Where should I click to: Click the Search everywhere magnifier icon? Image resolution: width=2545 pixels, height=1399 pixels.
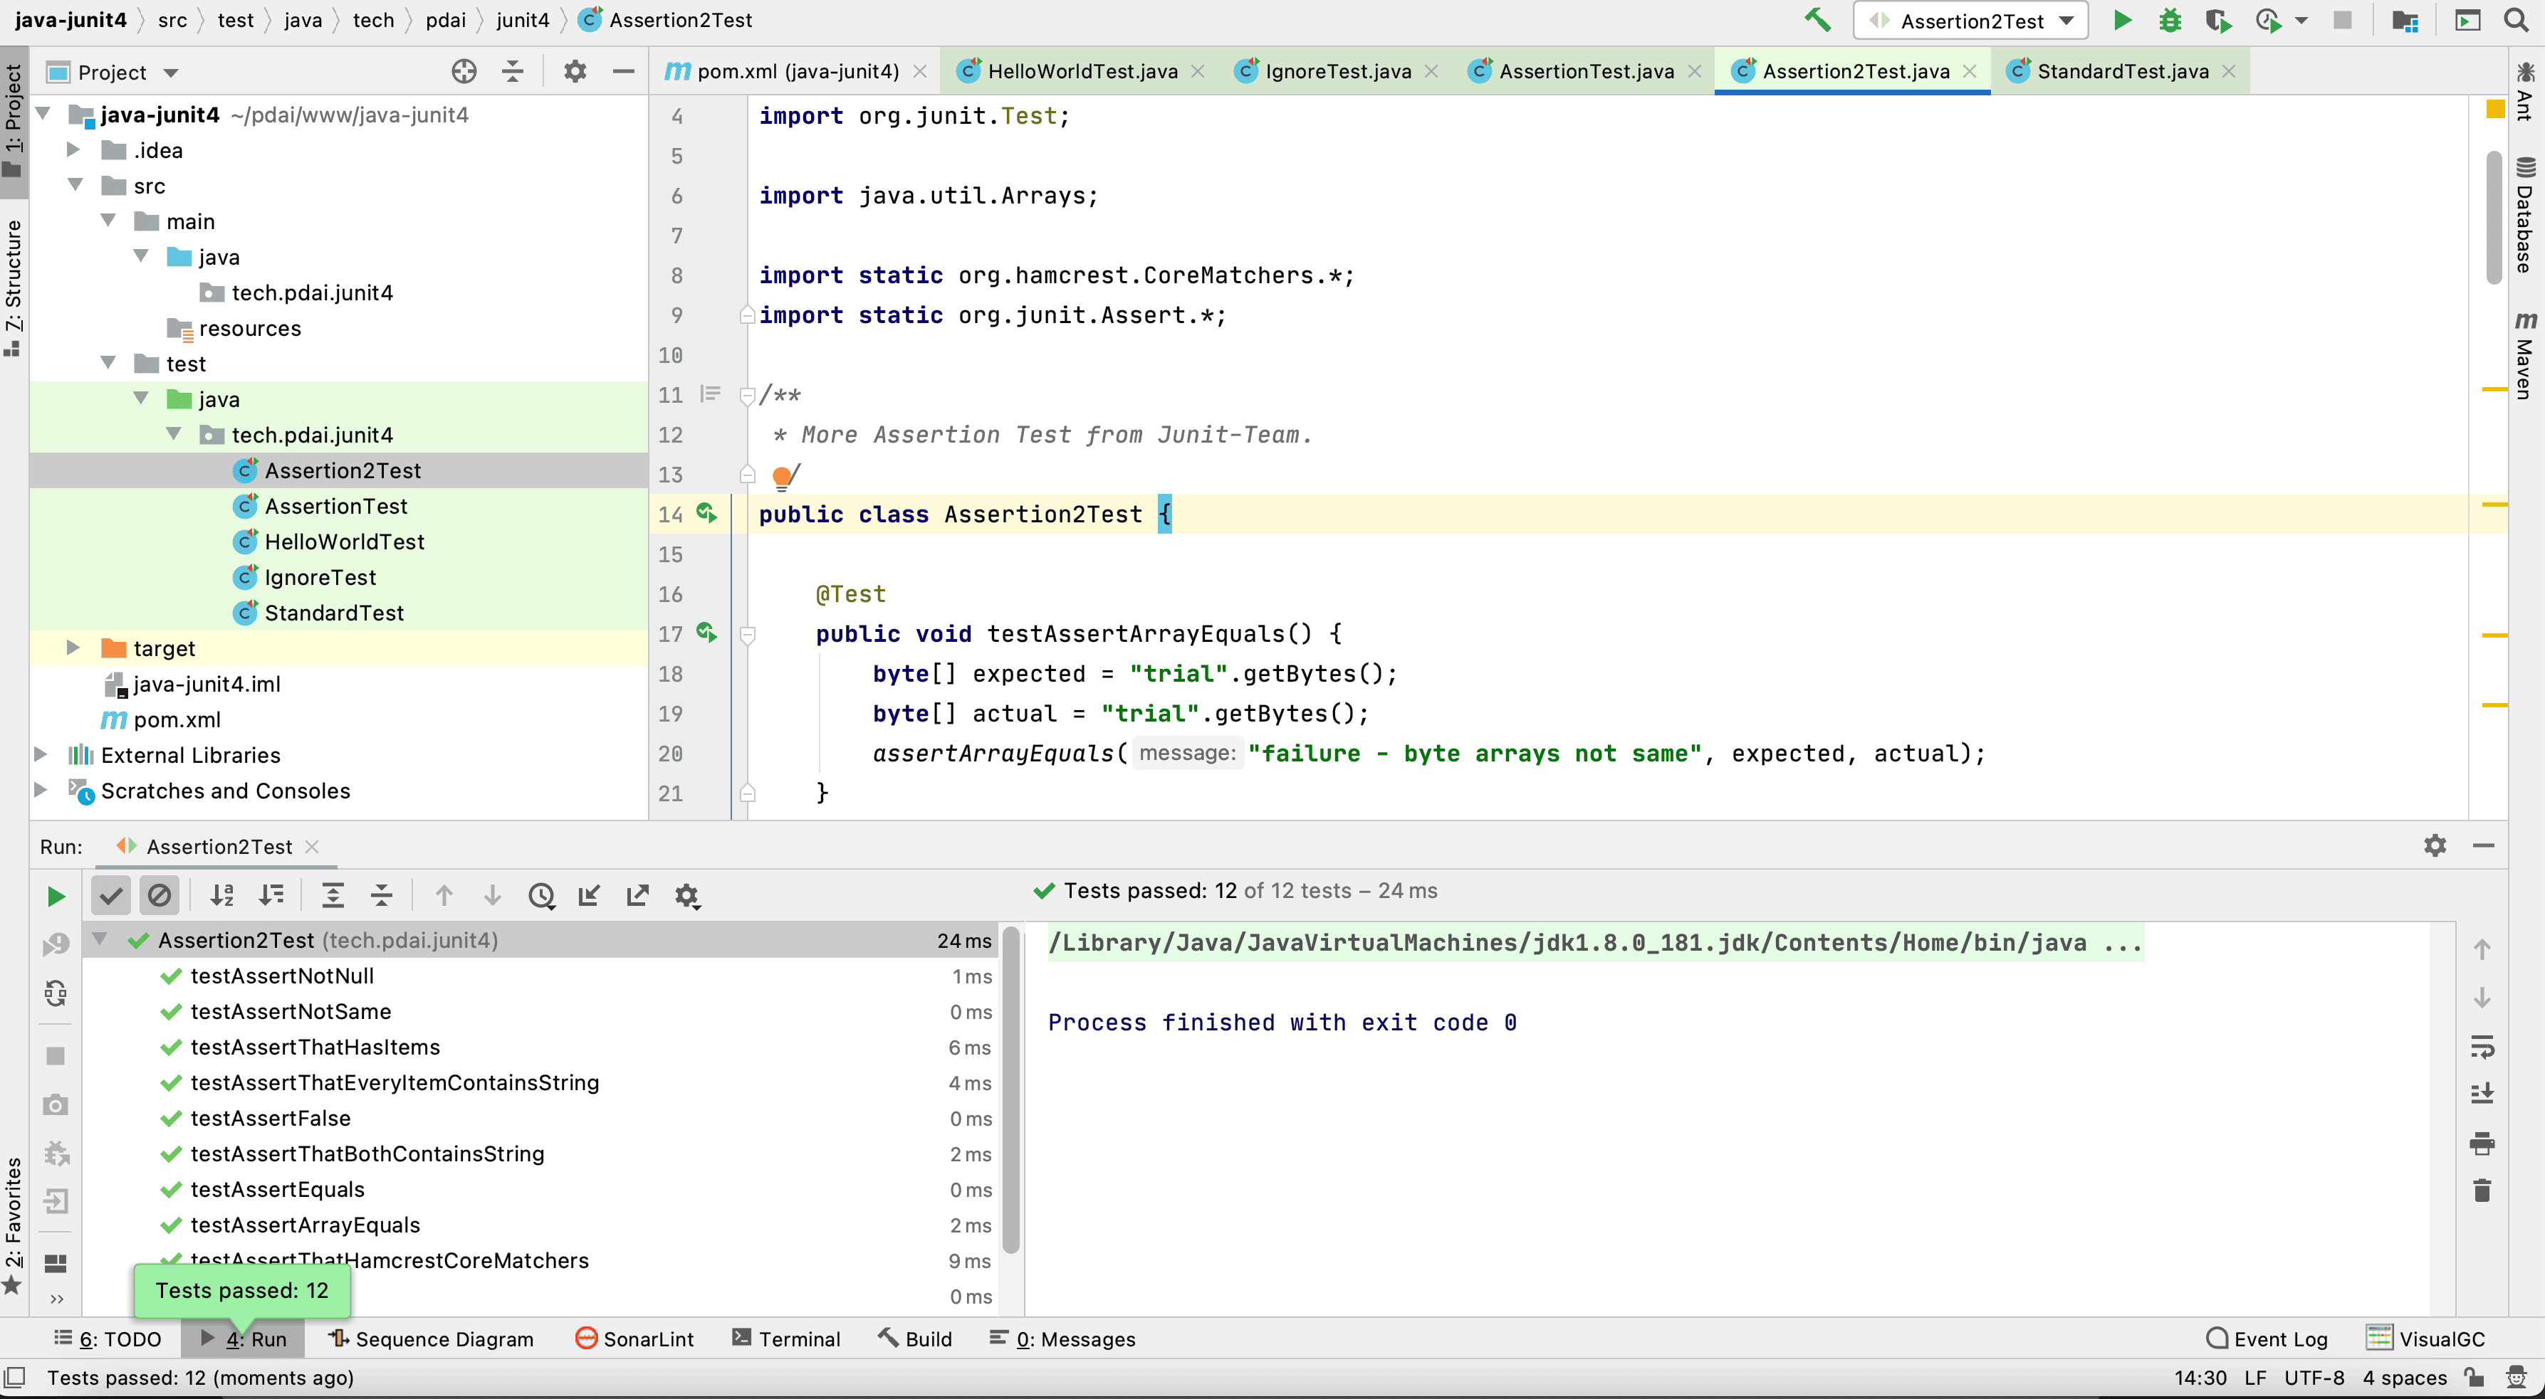tap(2517, 20)
